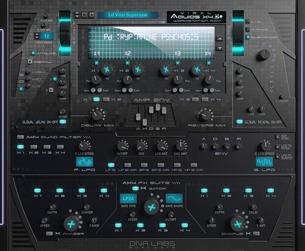The height and width of the screenshot is (251, 305).
Task: Select the HP 12 filter type
Action: click(178, 165)
